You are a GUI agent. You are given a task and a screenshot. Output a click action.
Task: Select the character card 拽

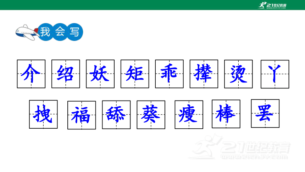pos(43,114)
